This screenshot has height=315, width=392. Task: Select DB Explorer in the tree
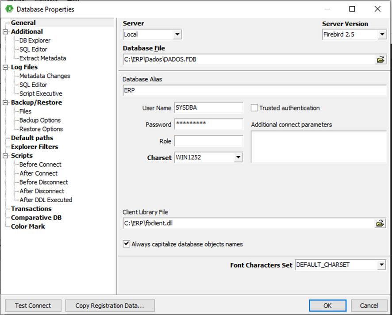[x=35, y=41]
